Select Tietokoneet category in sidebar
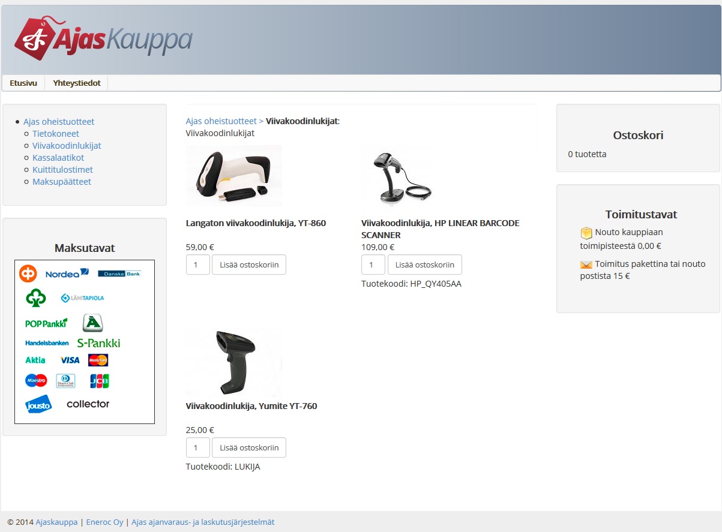Image resolution: width=722 pixels, height=532 pixels. (x=56, y=134)
